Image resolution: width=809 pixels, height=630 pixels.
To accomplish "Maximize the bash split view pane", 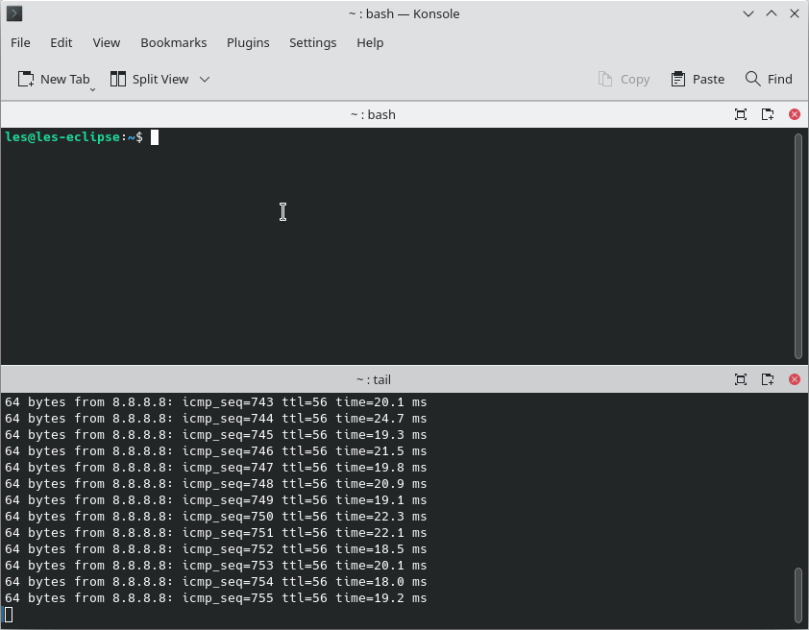I will click(x=741, y=114).
